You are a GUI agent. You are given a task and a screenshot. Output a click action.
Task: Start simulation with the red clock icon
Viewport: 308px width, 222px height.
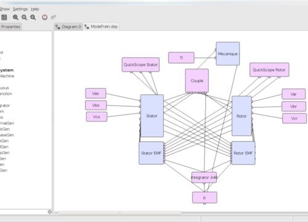click(x=44, y=17)
